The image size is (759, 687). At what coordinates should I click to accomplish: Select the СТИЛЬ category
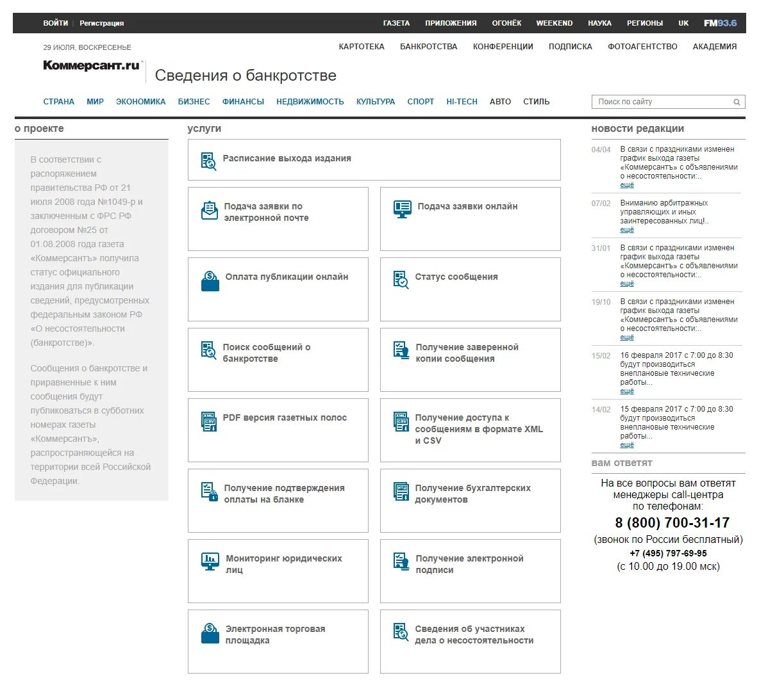coord(537,102)
